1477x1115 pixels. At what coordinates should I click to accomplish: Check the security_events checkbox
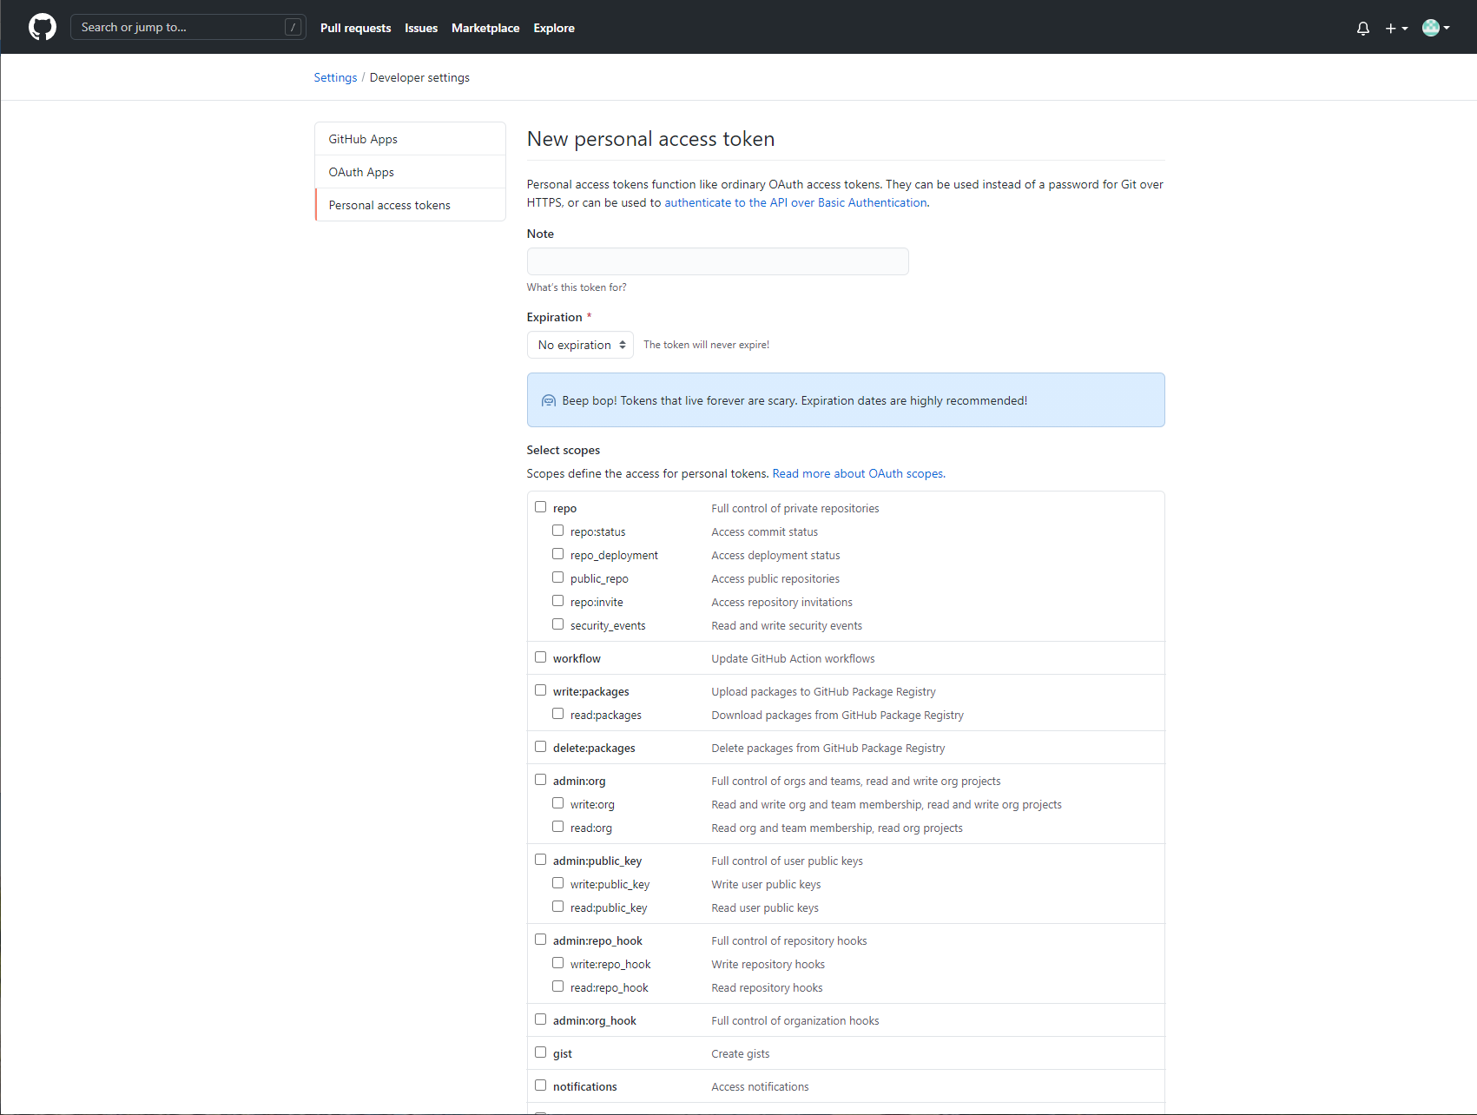click(x=558, y=624)
